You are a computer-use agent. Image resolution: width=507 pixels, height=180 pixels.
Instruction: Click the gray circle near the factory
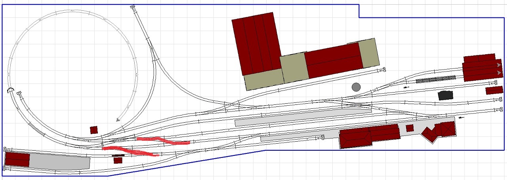[356, 87]
